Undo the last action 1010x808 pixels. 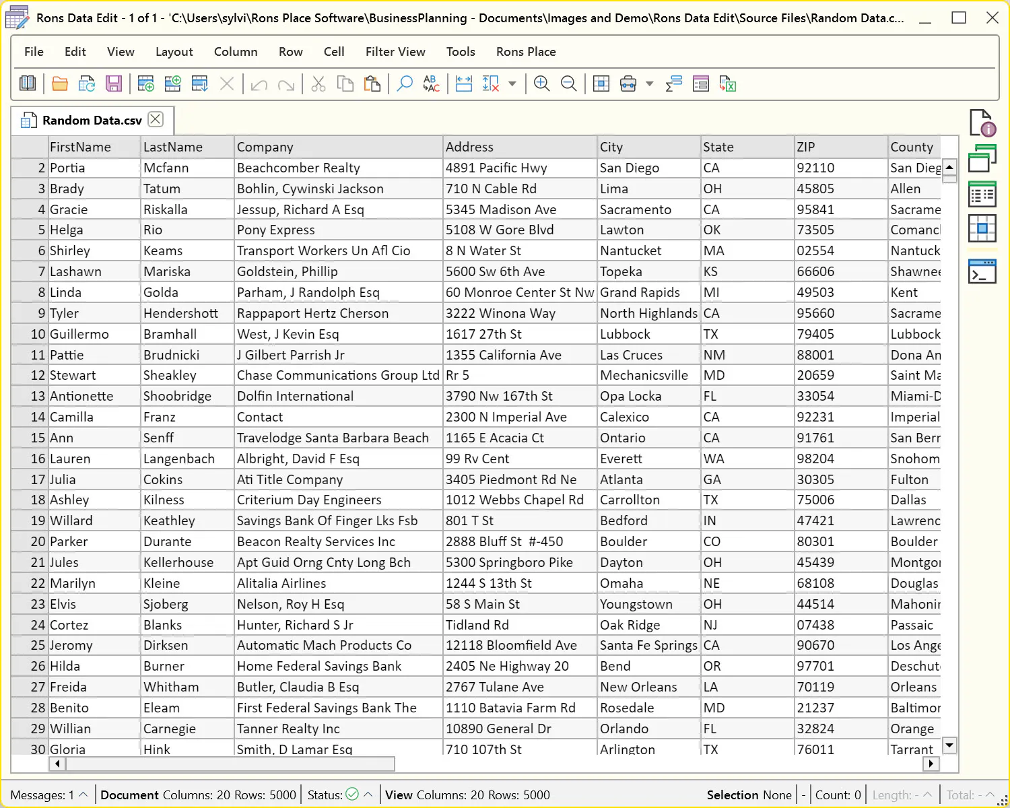pyautogui.click(x=259, y=84)
